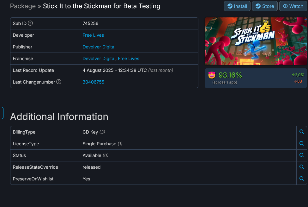Click the Watch button
This screenshot has height=207, width=308.
click(293, 6)
